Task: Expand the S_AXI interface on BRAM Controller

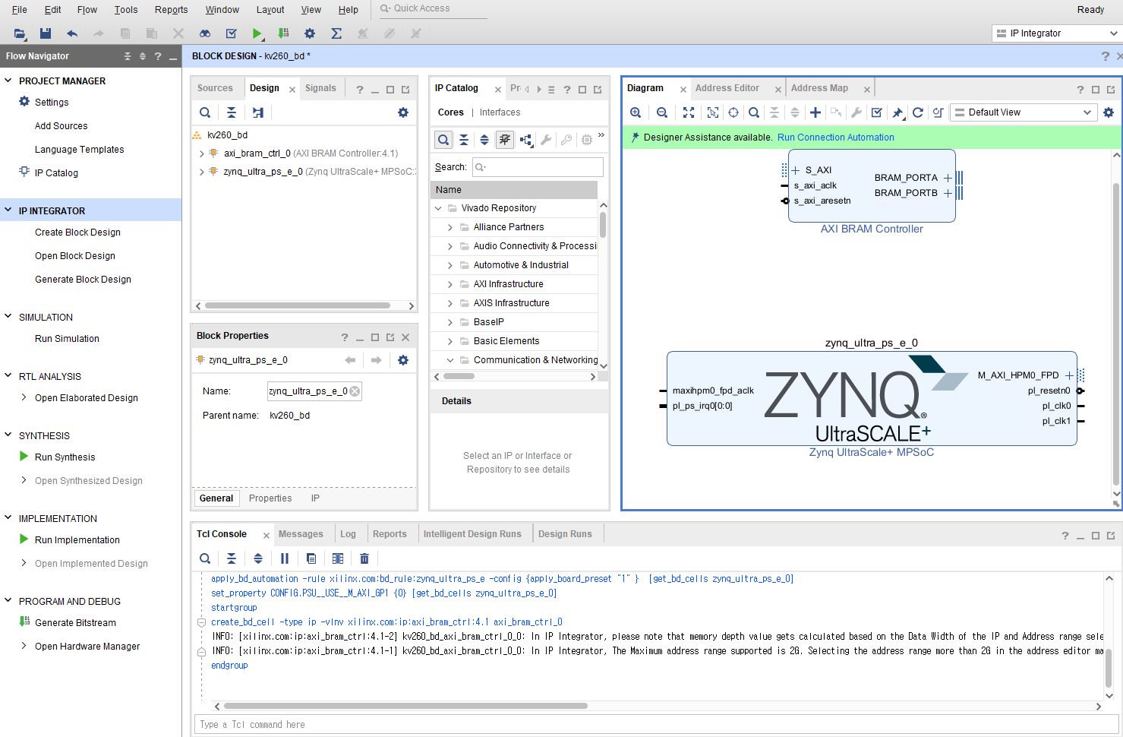Action: click(x=796, y=170)
